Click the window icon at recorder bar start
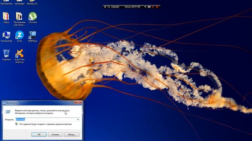Viewport: 252px width, 141px height. [x=105, y=7]
